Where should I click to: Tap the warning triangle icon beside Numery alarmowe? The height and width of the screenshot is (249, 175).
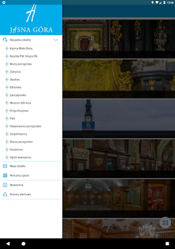click(5, 194)
